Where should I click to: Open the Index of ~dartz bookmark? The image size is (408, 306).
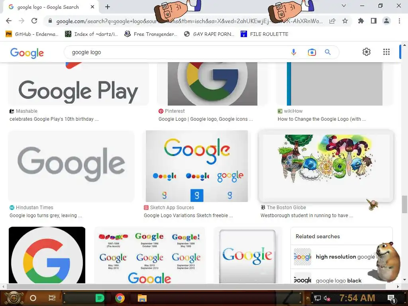tap(91, 34)
